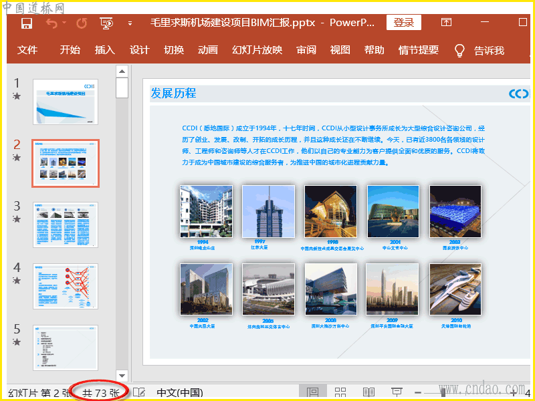Screen dimensions: 535x401
Task: Open the 文件 menu
Action: tap(27, 50)
